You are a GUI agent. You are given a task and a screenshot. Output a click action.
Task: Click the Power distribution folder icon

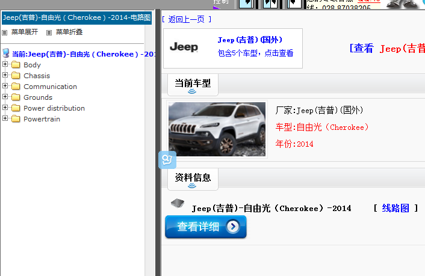tap(16, 108)
